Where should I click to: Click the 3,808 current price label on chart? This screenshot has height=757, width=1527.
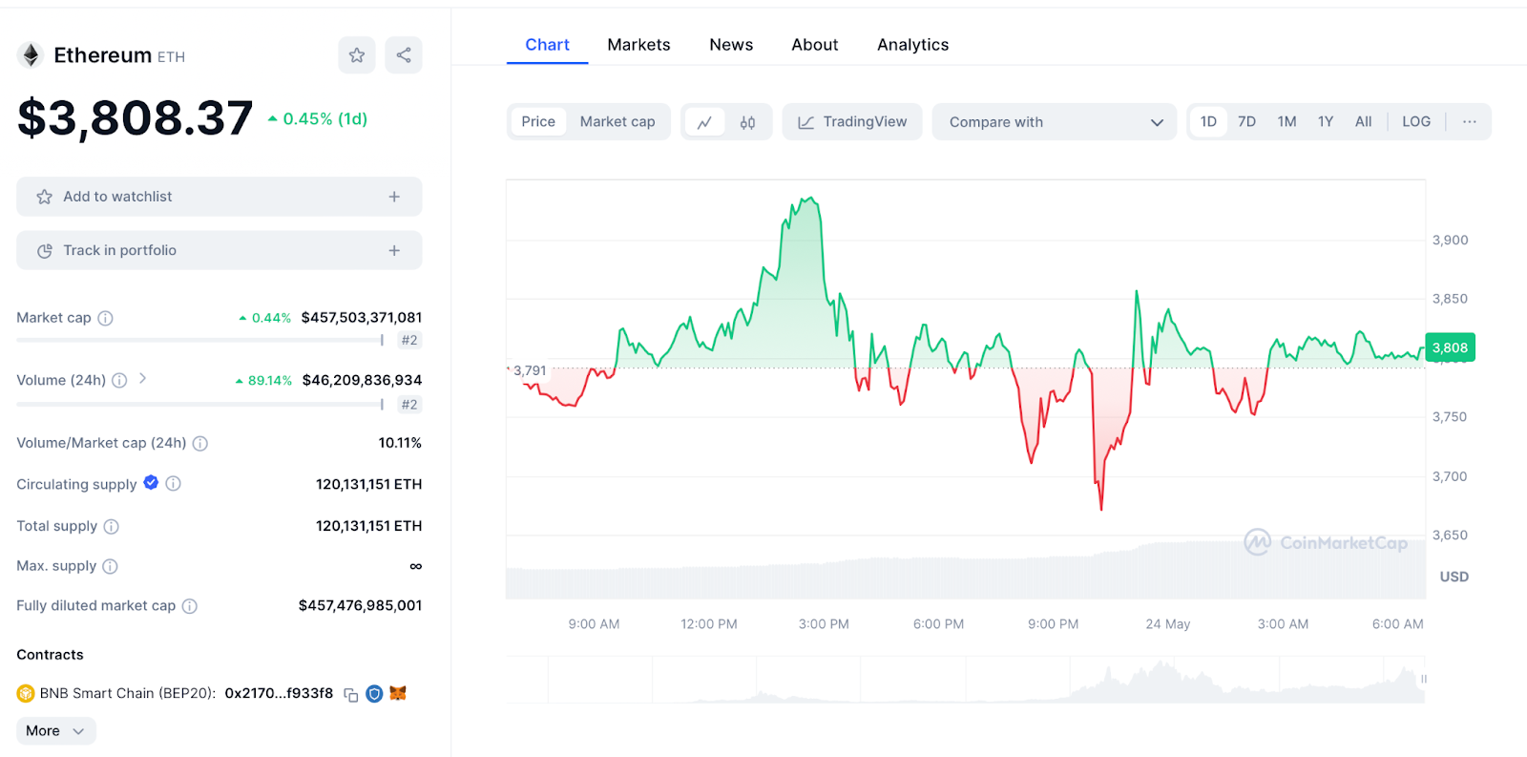(1450, 347)
